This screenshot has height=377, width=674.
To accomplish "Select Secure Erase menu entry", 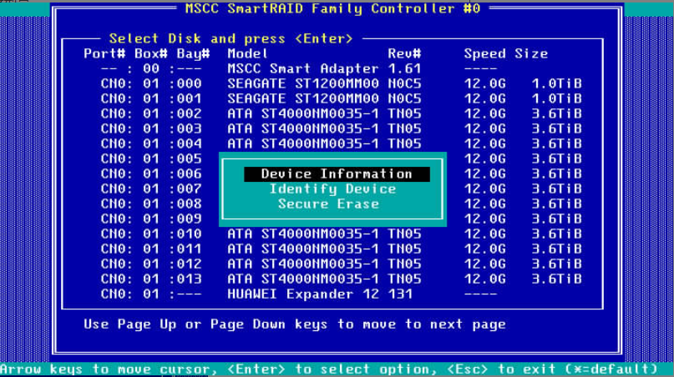I will 328,204.
